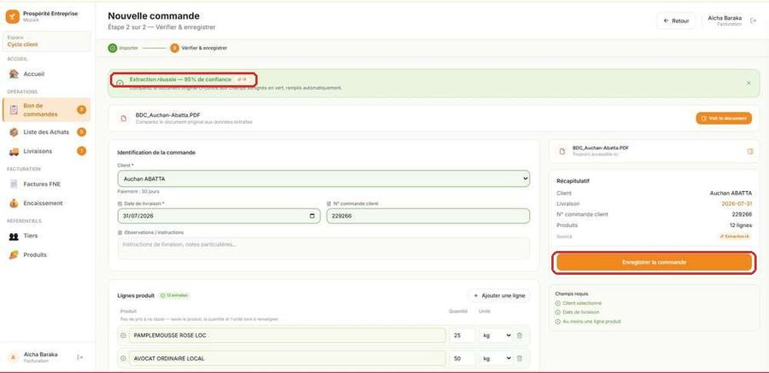
Task: Click the entries badge beside Lignes produit
Action: coord(174,295)
